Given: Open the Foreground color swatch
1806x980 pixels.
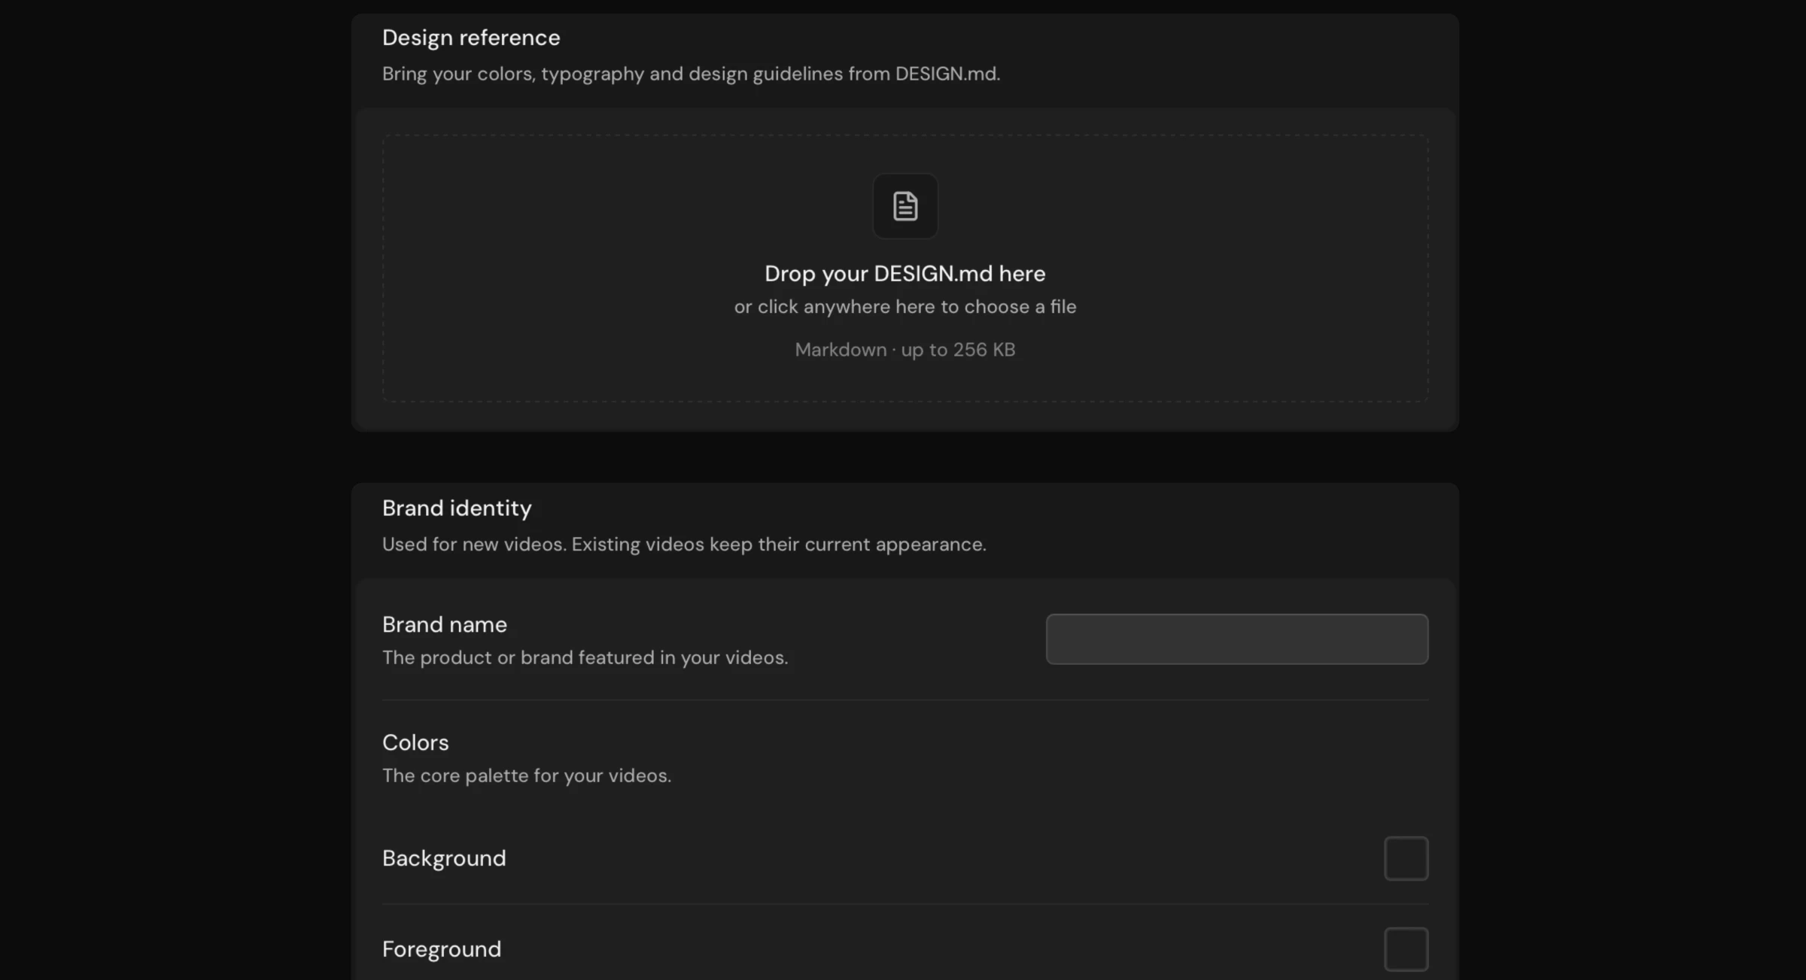Looking at the screenshot, I should (1406, 949).
